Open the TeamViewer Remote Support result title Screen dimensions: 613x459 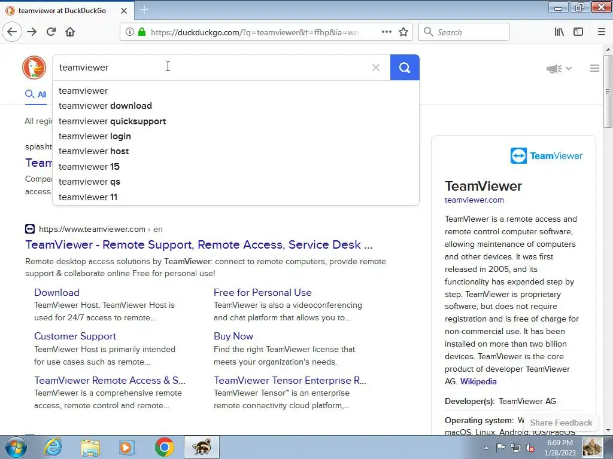point(199,244)
